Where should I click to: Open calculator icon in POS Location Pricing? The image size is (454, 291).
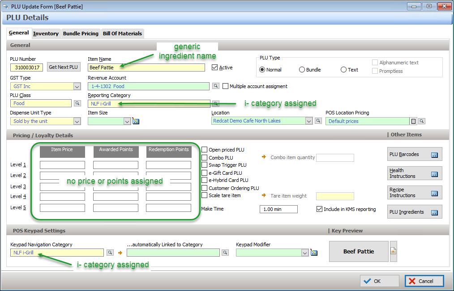[414, 121]
